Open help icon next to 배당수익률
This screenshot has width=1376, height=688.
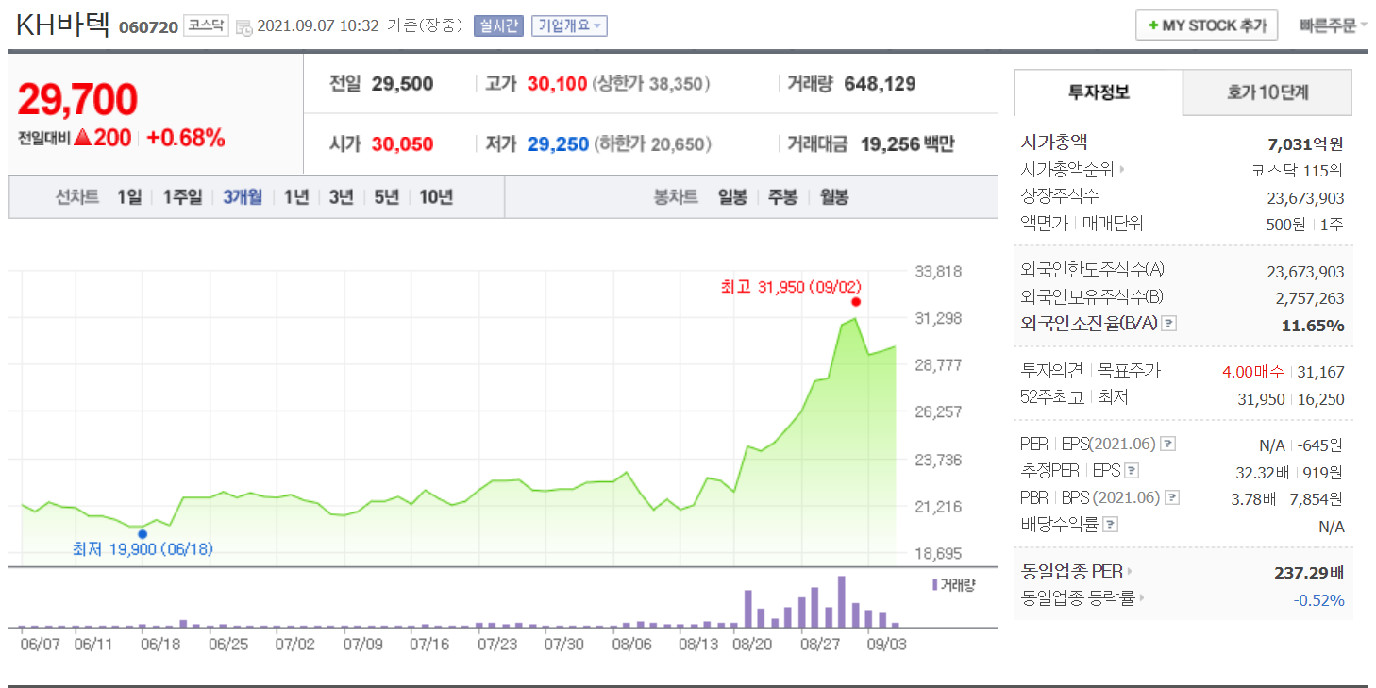[1111, 524]
